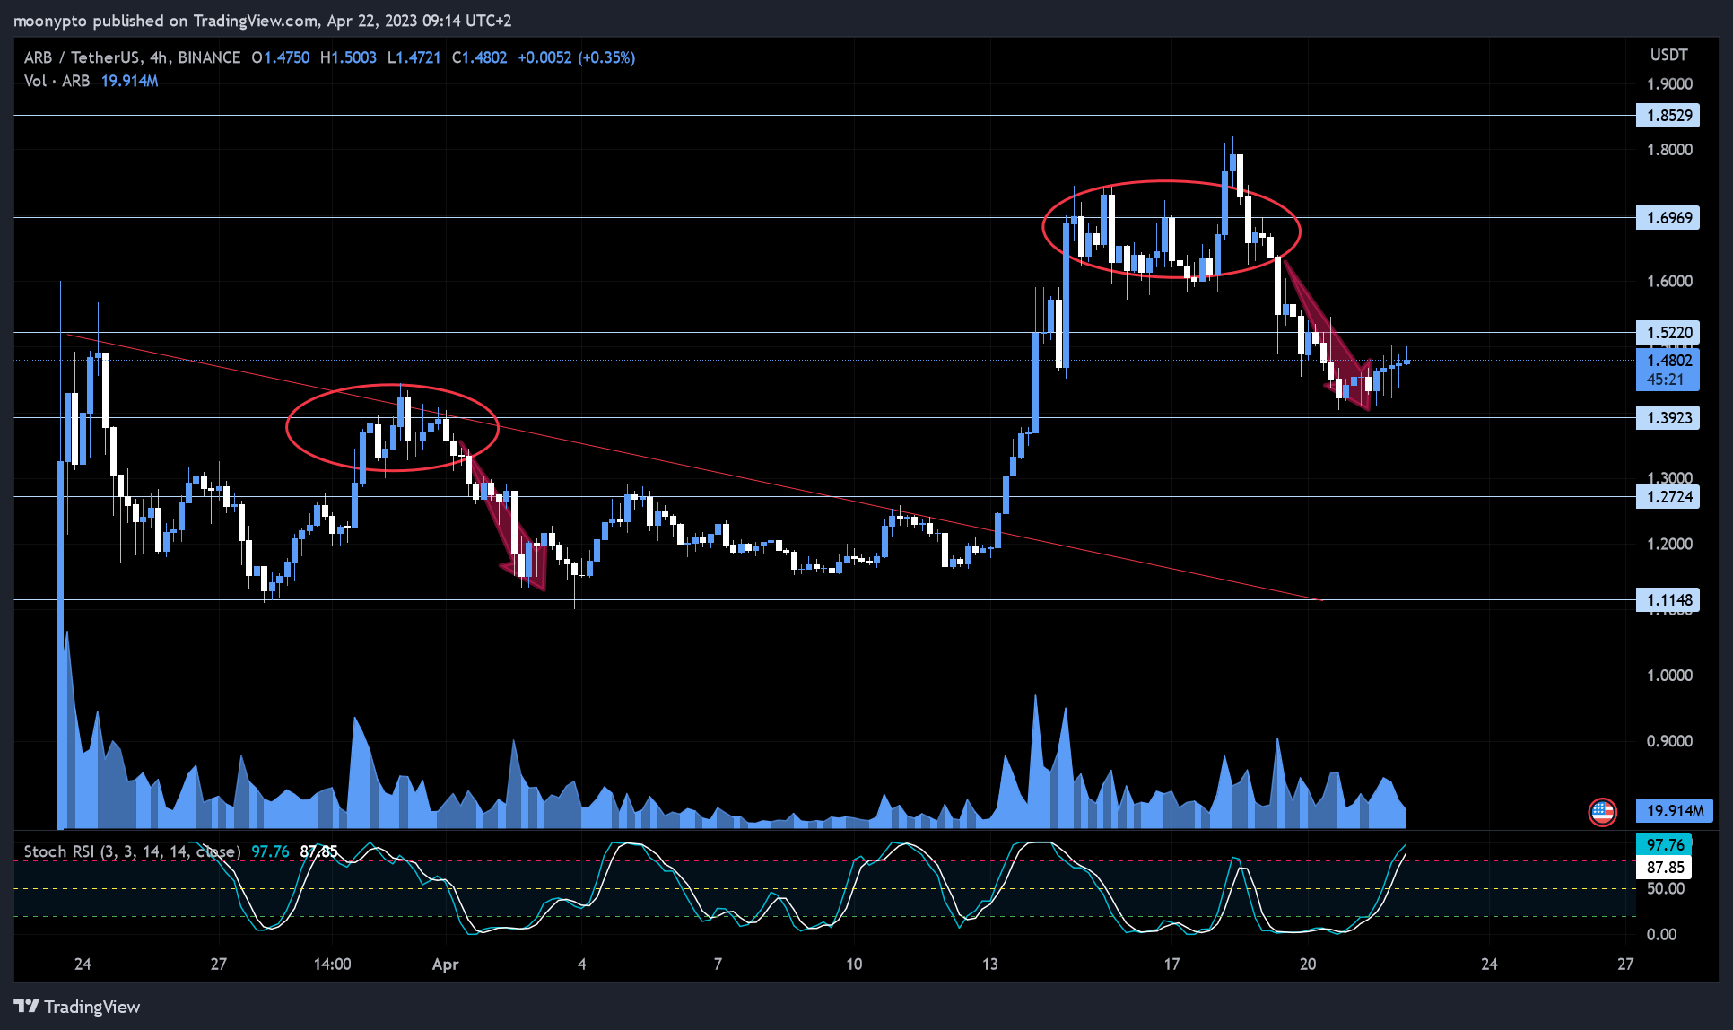Click the volume label 19.914M on the axis
This screenshot has width=1733, height=1030.
[1674, 811]
